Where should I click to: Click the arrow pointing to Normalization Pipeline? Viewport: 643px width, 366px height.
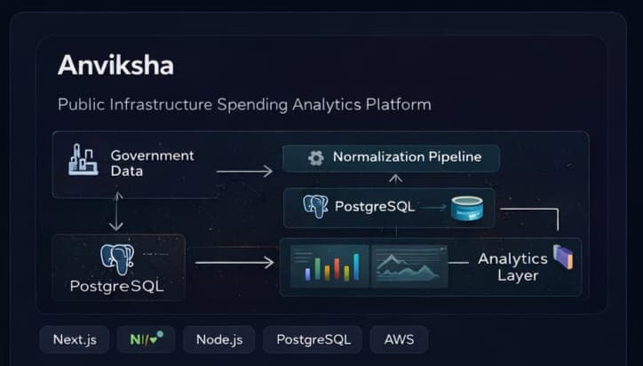point(244,170)
